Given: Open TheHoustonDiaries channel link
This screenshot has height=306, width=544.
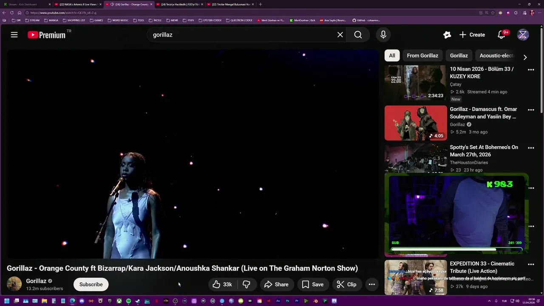Looking at the screenshot, I should click(469, 162).
